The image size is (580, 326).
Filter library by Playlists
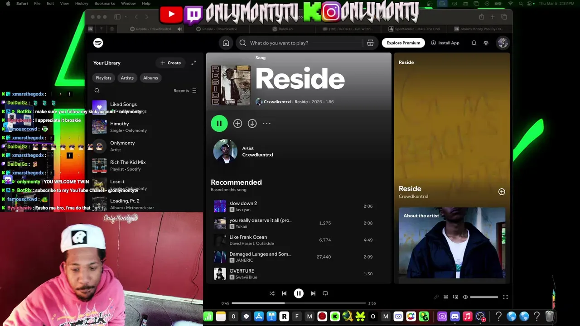[103, 78]
